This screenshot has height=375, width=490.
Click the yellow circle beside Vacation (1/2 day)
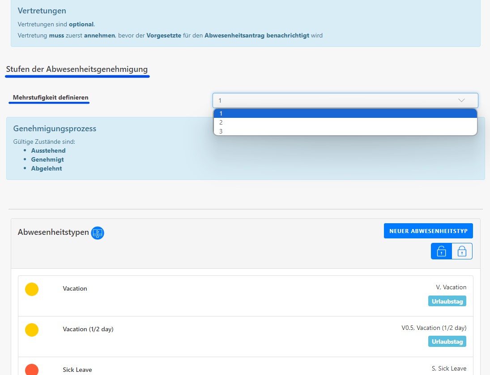[x=32, y=329]
